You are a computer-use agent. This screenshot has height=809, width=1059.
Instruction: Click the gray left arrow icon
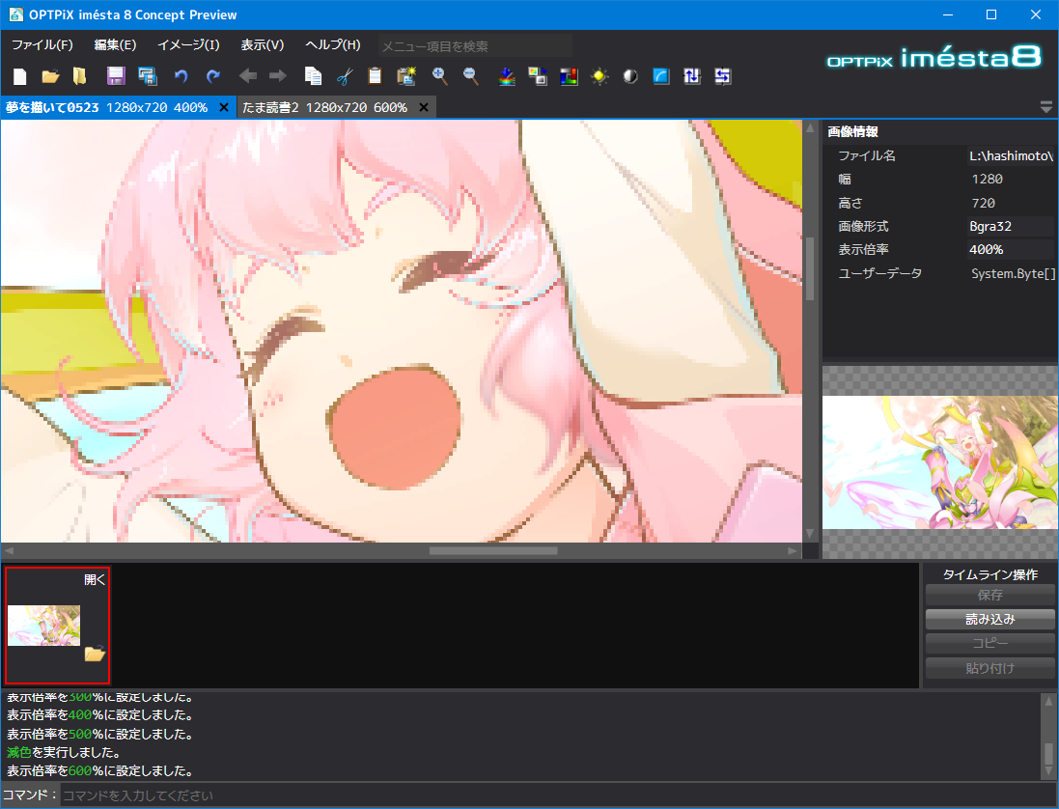247,76
